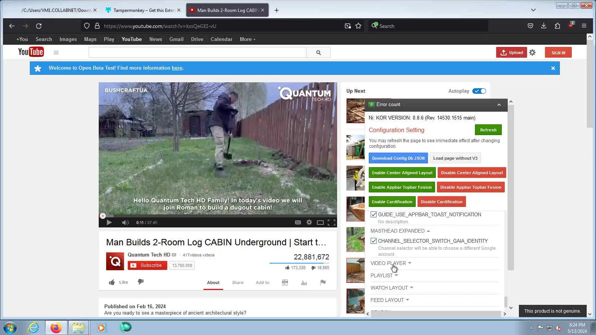Save page to Pocket
596x335 pixels.
(530, 26)
